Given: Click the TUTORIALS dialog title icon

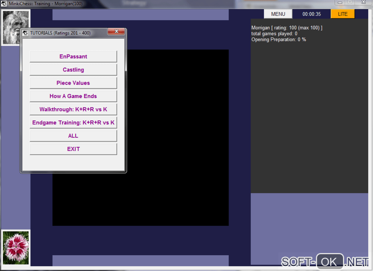Looking at the screenshot, I should pos(25,33).
